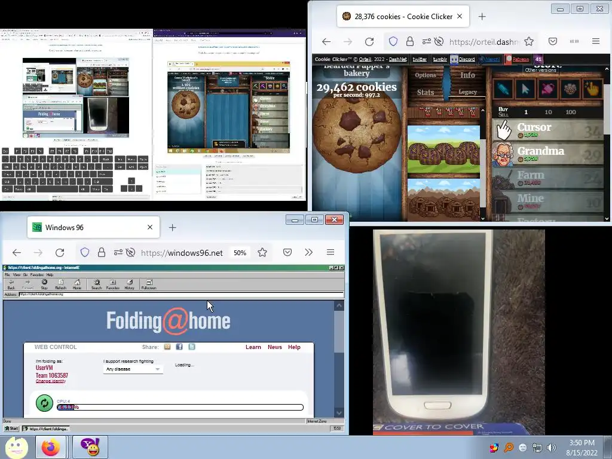Toggle tracking protection shield in Cookie Clicker window
Viewport: 612px width, 459px height.
point(393,41)
